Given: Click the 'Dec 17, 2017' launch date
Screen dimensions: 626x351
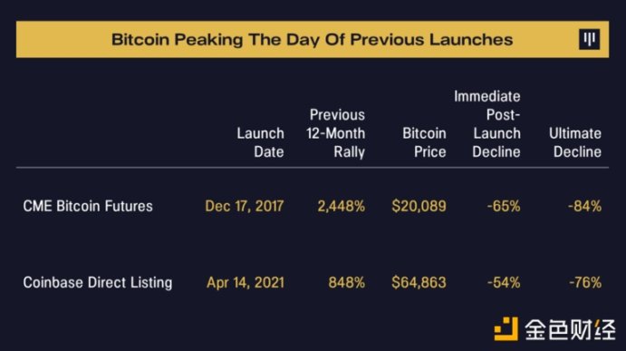Looking at the screenshot, I should (245, 206).
